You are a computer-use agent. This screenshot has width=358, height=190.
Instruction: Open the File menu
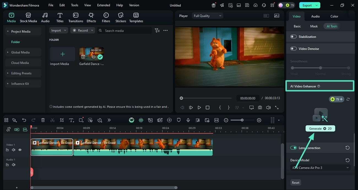(51, 5)
